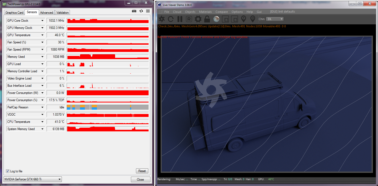
Task: Toggle clay mode using the sphere icon
Action: pyautogui.click(x=216, y=19)
